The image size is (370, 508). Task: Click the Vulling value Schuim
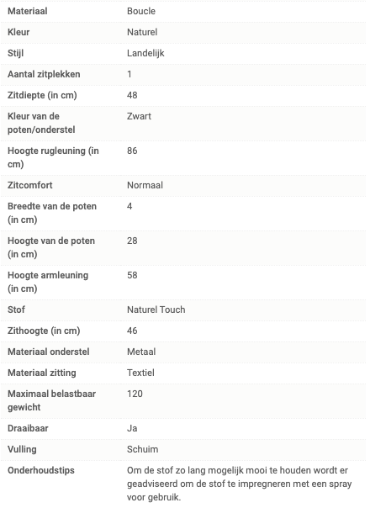pos(143,449)
